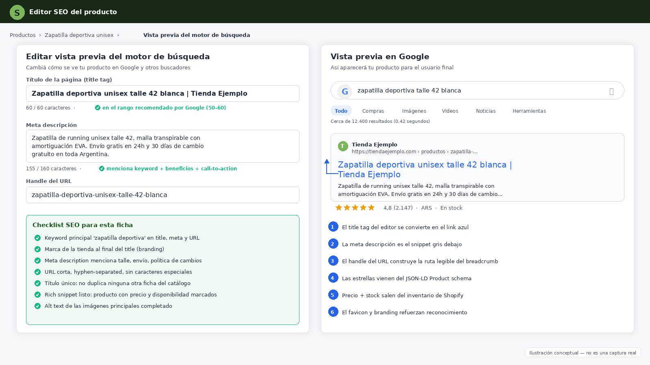This screenshot has height=365, width=650.
Task: Click note 'El title tag del editor' text
Action: click(405, 227)
